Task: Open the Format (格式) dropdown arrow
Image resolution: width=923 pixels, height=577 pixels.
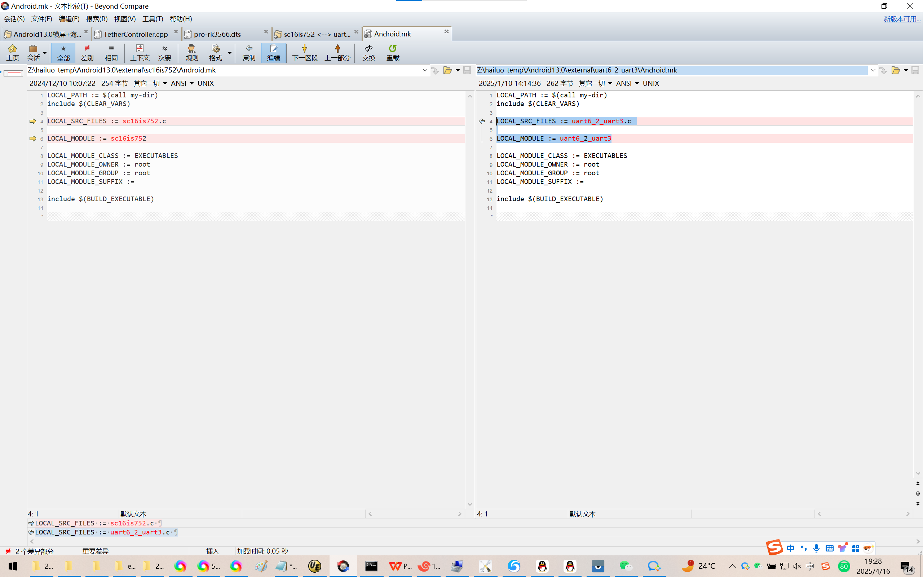Action: point(230,52)
